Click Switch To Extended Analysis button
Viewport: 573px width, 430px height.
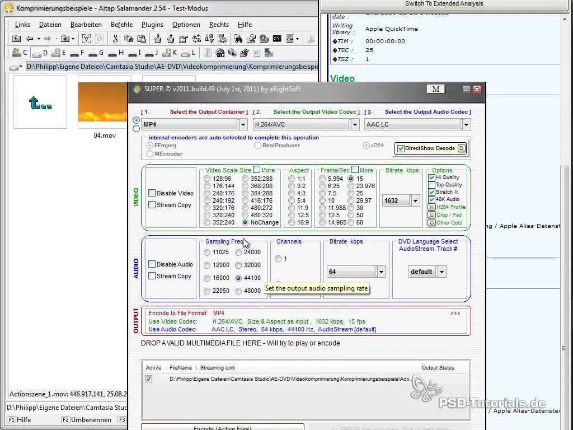444,4
